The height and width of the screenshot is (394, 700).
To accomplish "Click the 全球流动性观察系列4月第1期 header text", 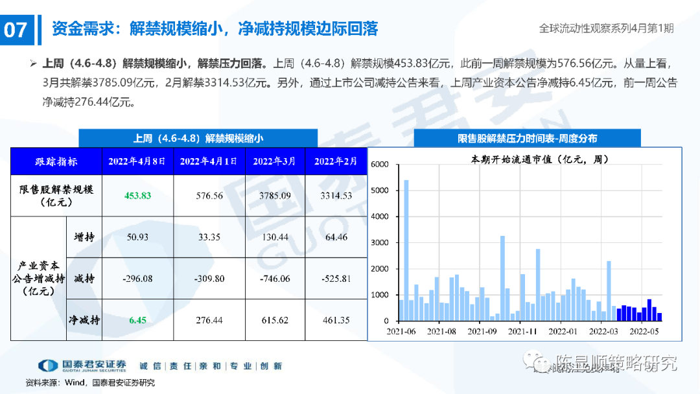I will [x=606, y=29].
